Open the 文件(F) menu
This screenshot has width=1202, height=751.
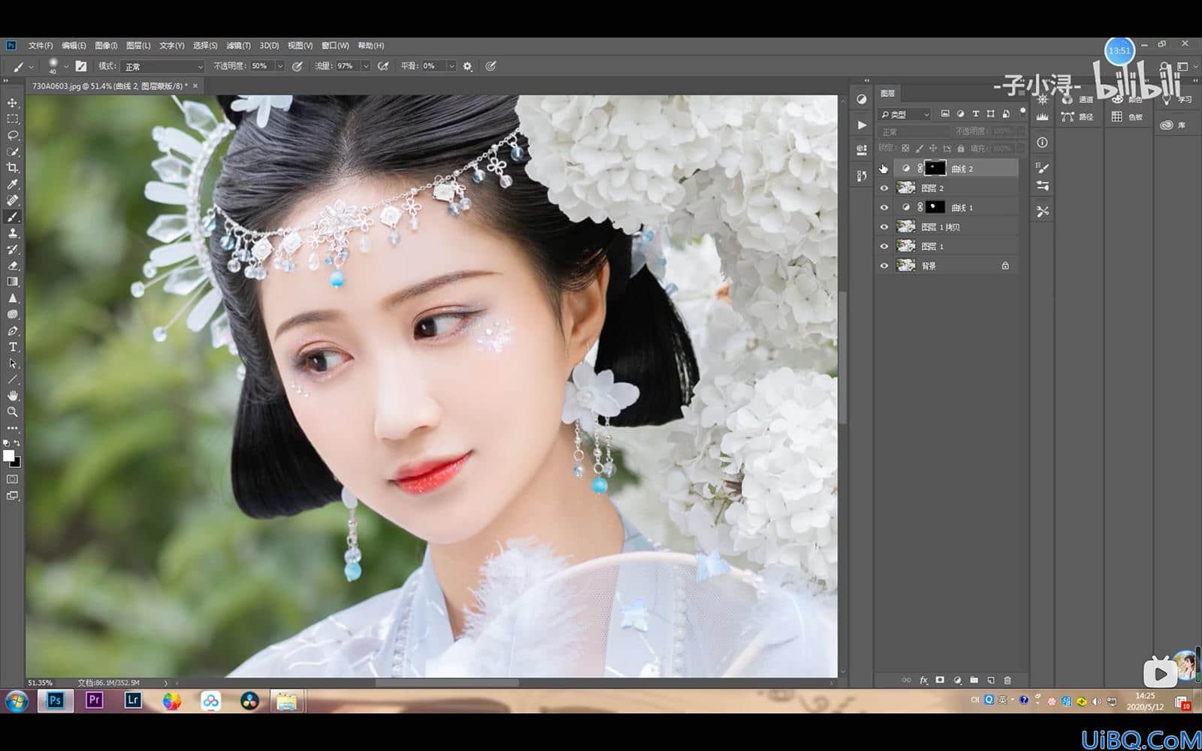coord(41,46)
